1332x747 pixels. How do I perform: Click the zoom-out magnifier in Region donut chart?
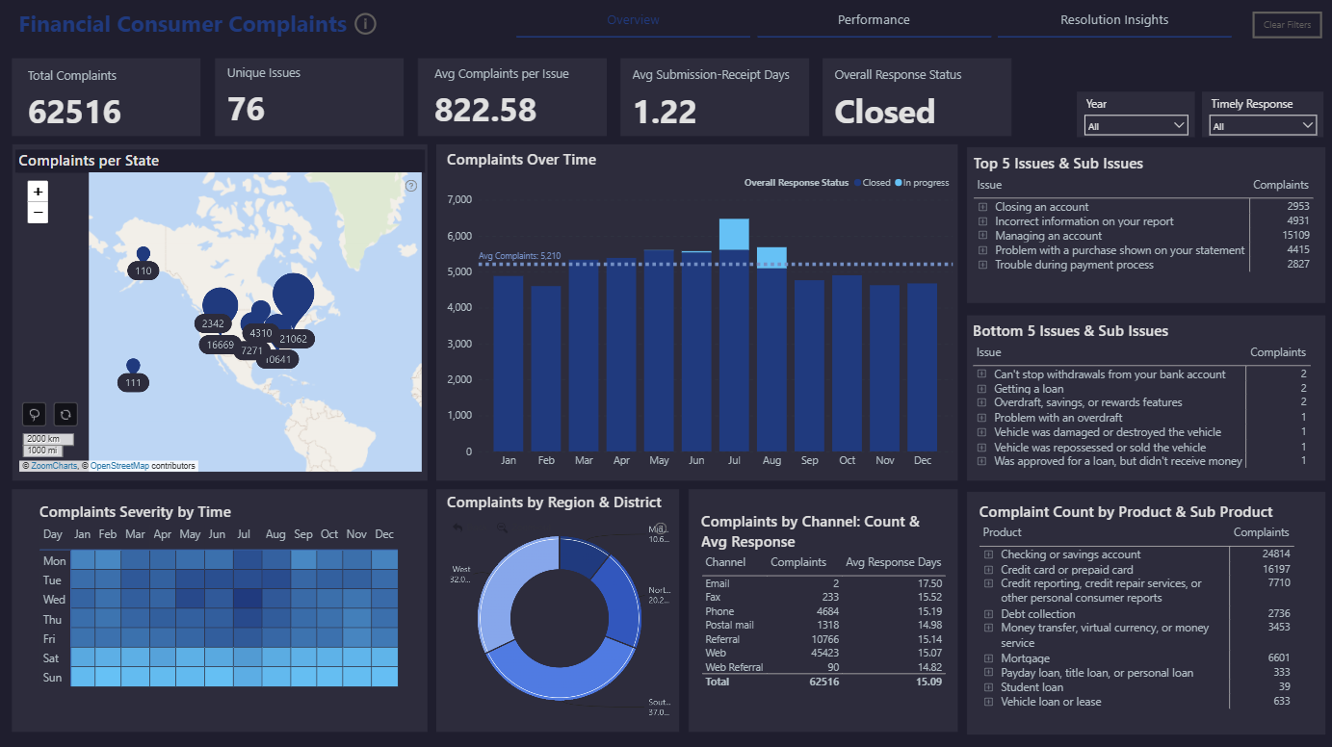(502, 528)
